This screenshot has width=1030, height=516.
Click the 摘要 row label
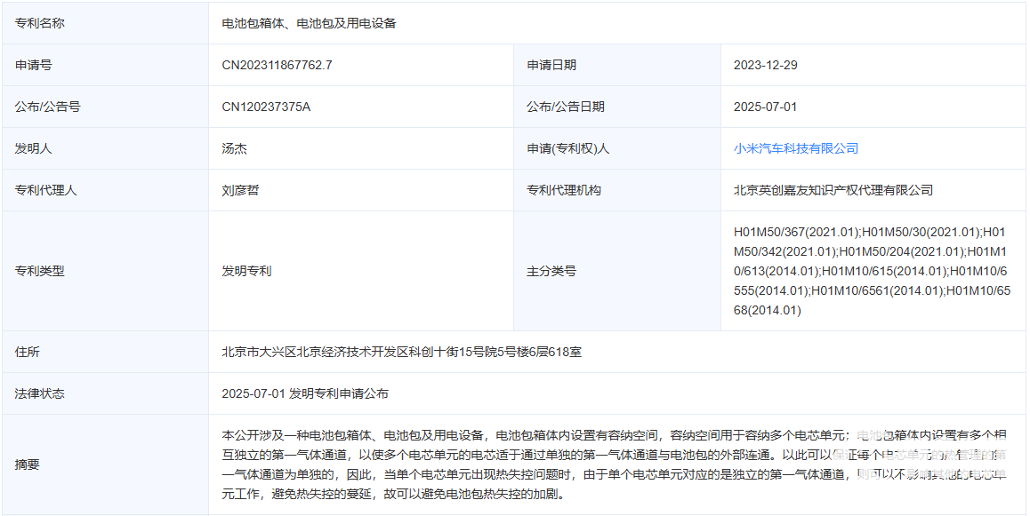click(28, 464)
